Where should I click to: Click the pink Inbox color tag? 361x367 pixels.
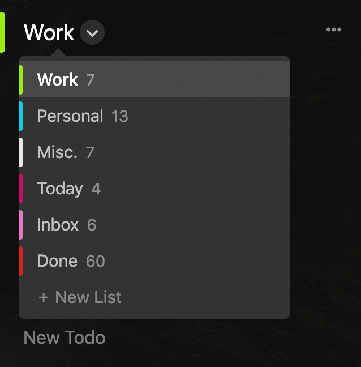[x=21, y=225]
